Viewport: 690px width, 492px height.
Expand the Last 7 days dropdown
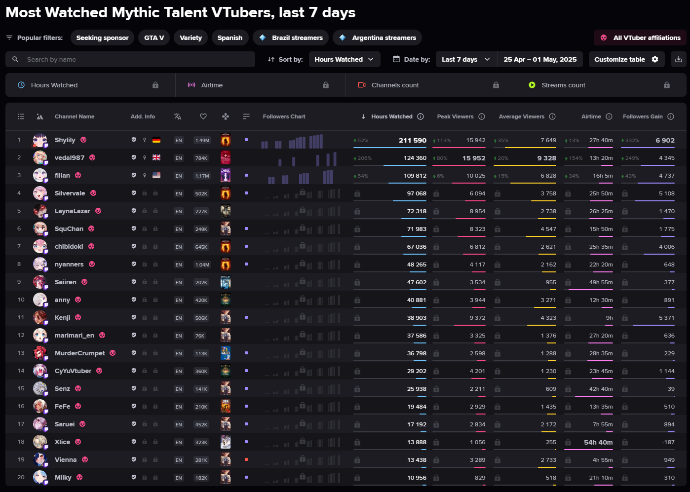click(x=465, y=59)
